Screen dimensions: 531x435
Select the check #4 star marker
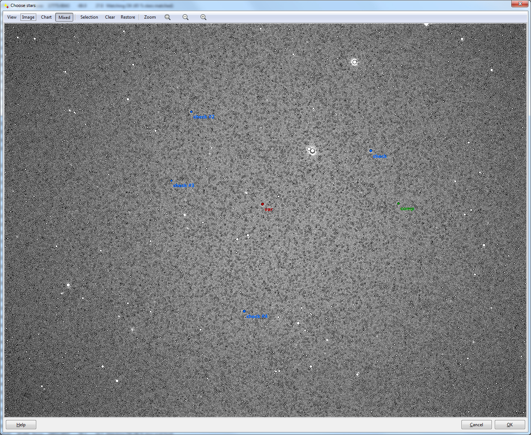[x=244, y=311]
